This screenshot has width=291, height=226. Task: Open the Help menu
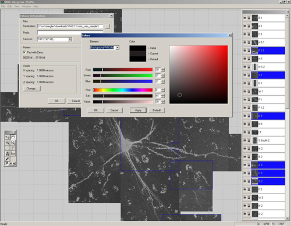[x=36, y=6]
